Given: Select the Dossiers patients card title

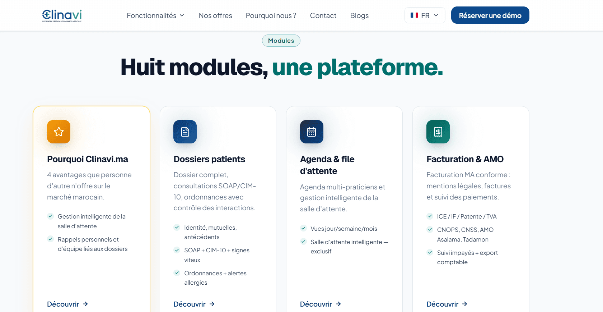Looking at the screenshot, I should tap(209, 159).
